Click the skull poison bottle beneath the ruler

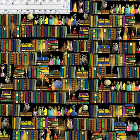coord(35,22)
